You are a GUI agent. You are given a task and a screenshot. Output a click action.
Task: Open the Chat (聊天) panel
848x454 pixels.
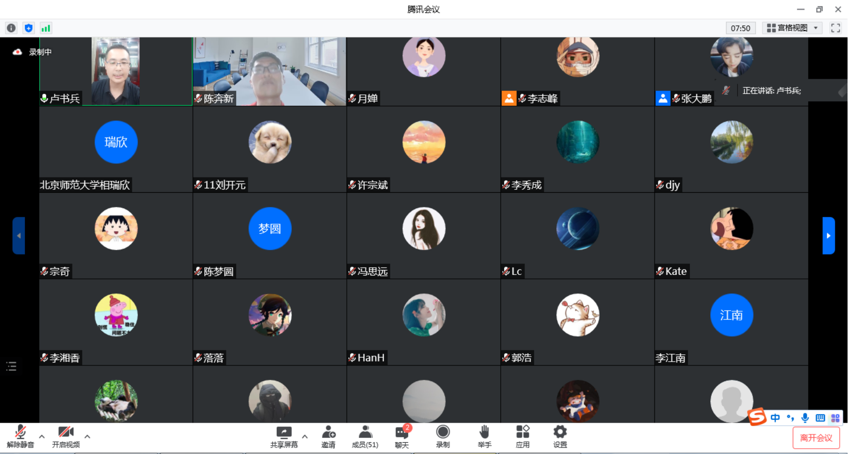[x=402, y=436]
